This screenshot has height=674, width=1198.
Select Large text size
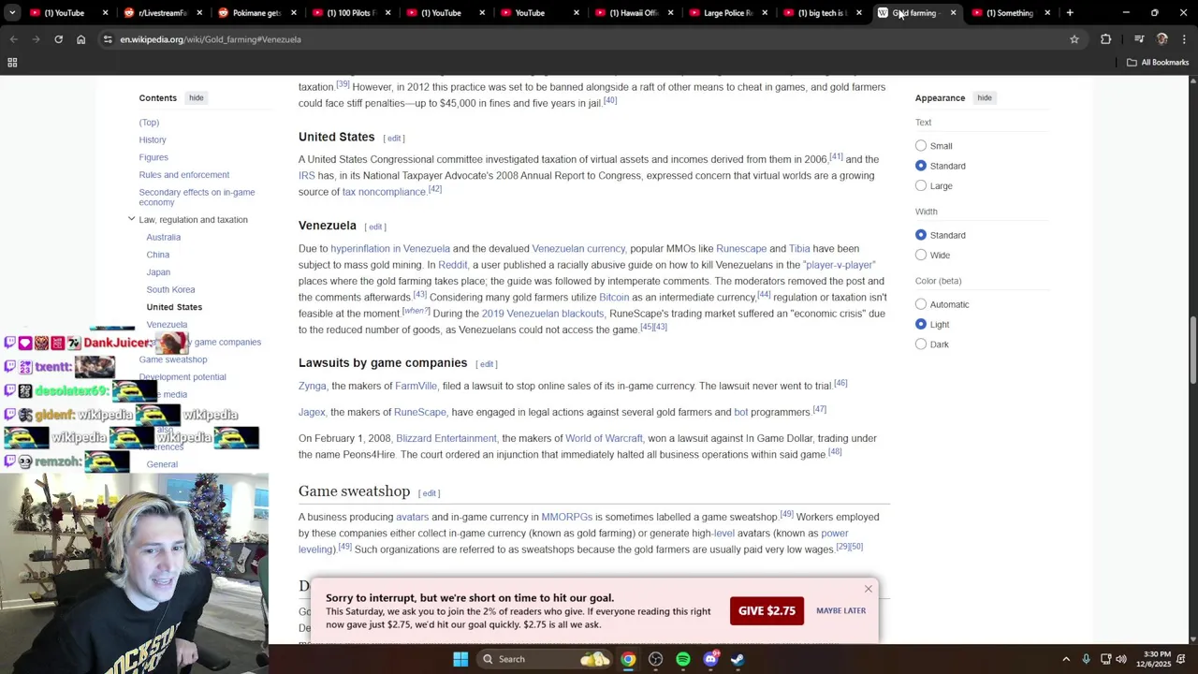pyautogui.click(x=921, y=185)
